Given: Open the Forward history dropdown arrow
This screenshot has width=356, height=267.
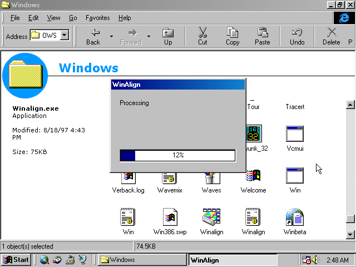Looking at the screenshot, I should tap(149, 36).
